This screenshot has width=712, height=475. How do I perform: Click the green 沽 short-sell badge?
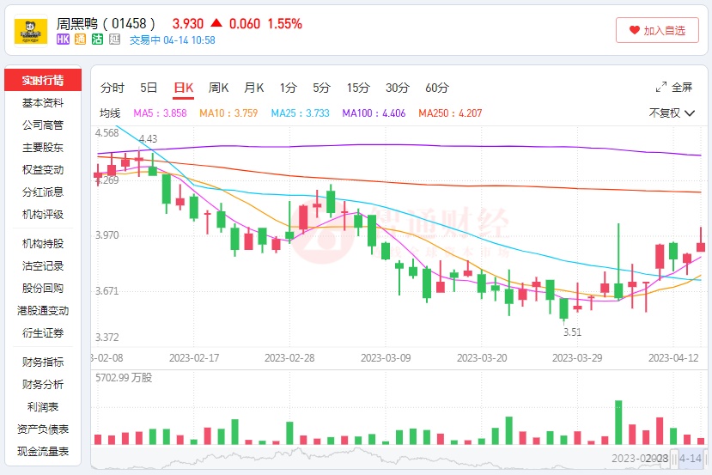tap(98, 40)
